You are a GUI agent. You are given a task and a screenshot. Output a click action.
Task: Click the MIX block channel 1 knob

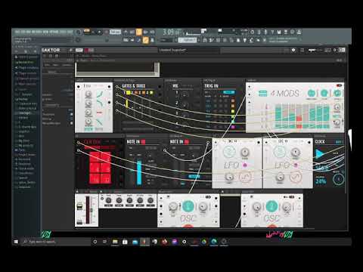pyautogui.click(x=185, y=95)
